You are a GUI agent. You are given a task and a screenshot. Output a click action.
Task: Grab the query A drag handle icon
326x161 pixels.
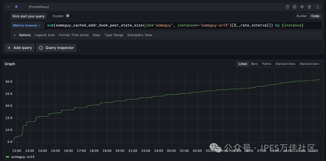click(318, 7)
